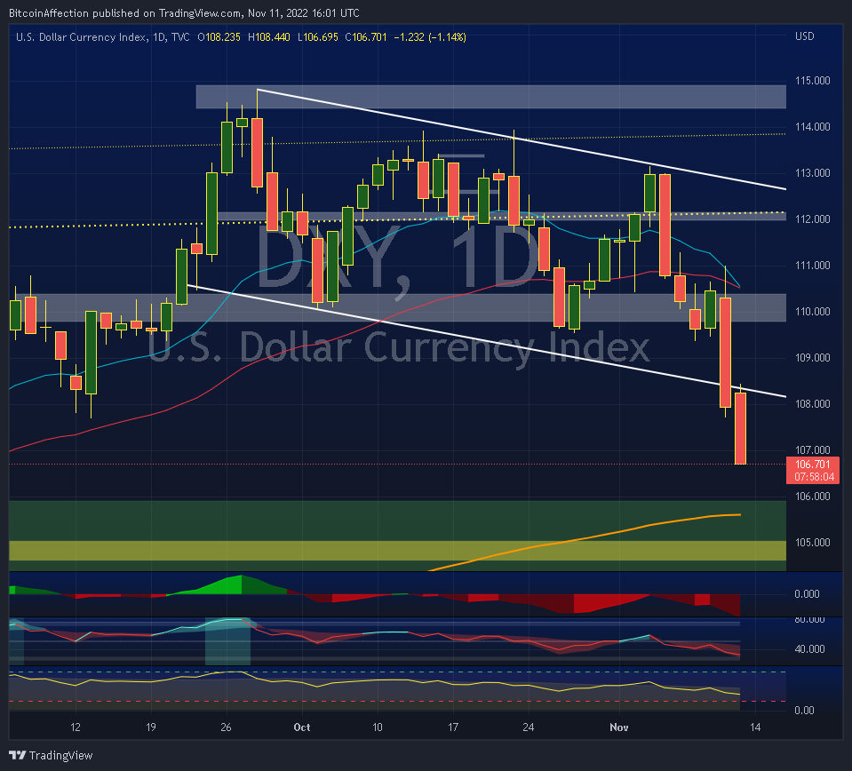Click the '12' date label on time axis
Viewport: 852px width, 771px height.
coord(75,727)
